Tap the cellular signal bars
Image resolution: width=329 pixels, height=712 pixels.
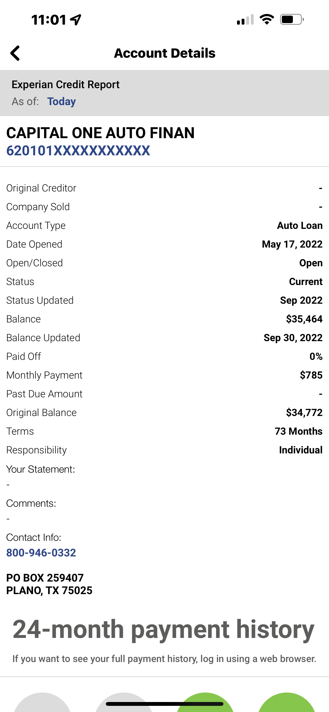(245, 20)
